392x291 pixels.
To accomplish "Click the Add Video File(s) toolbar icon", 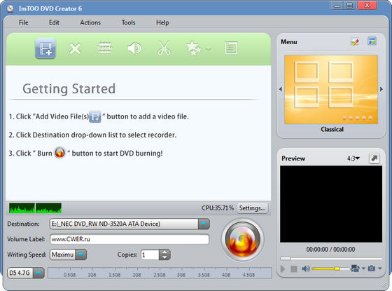I will pos(45,48).
